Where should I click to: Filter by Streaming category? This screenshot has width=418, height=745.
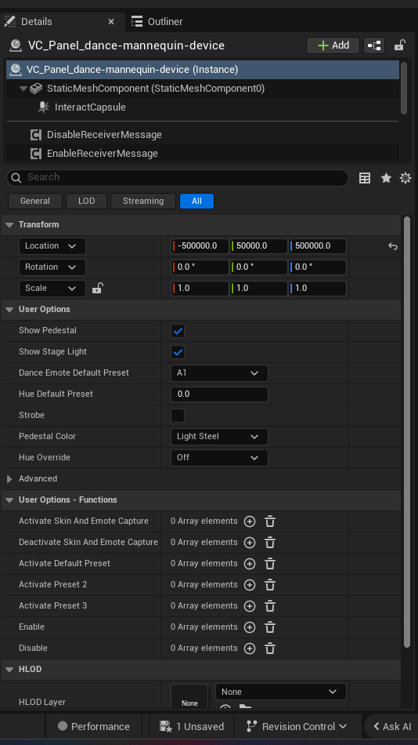click(x=142, y=201)
